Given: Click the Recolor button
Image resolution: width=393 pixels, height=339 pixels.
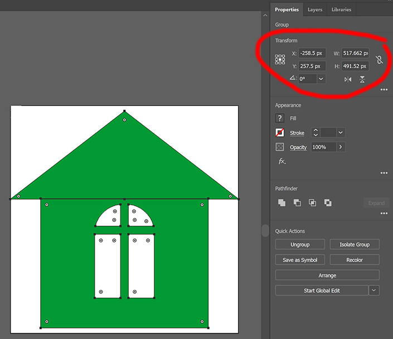Looking at the screenshot, I should click(355, 260).
